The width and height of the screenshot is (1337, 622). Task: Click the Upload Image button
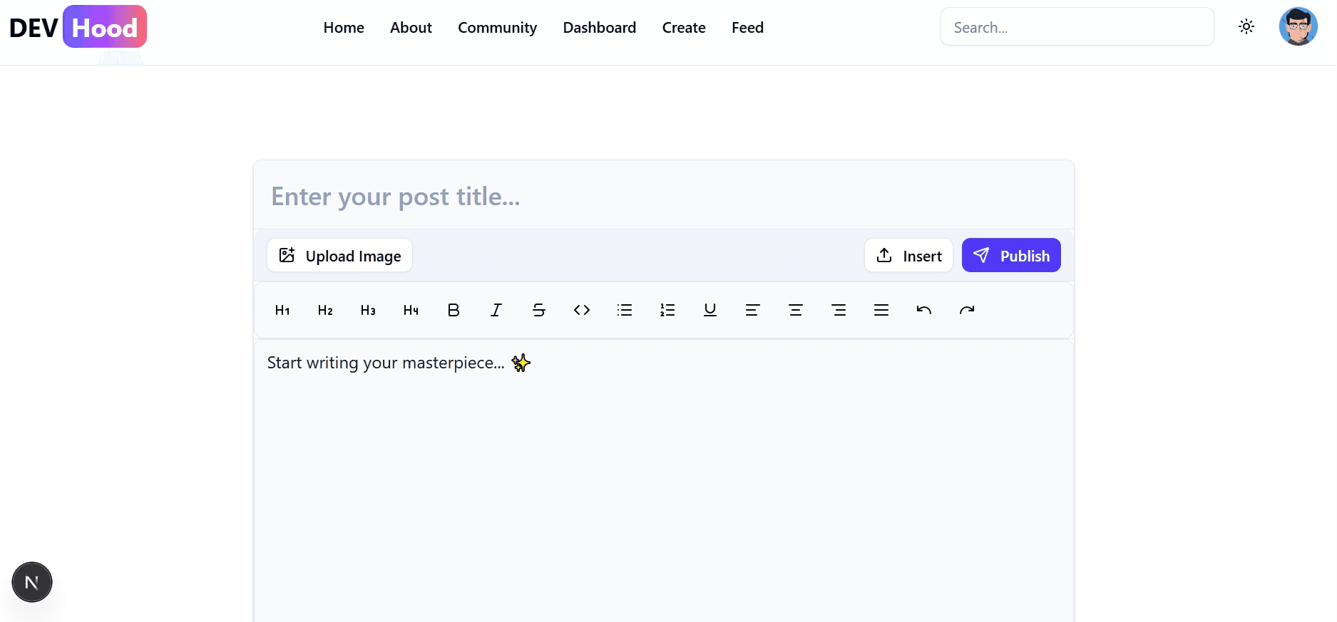pyautogui.click(x=339, y=255)
